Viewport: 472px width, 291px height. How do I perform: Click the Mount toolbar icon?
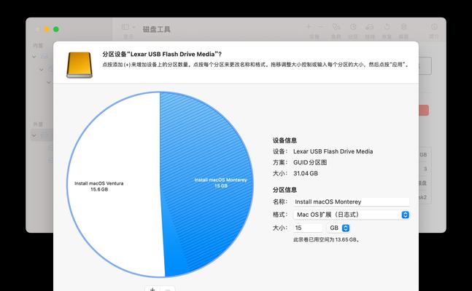(403, 27)
